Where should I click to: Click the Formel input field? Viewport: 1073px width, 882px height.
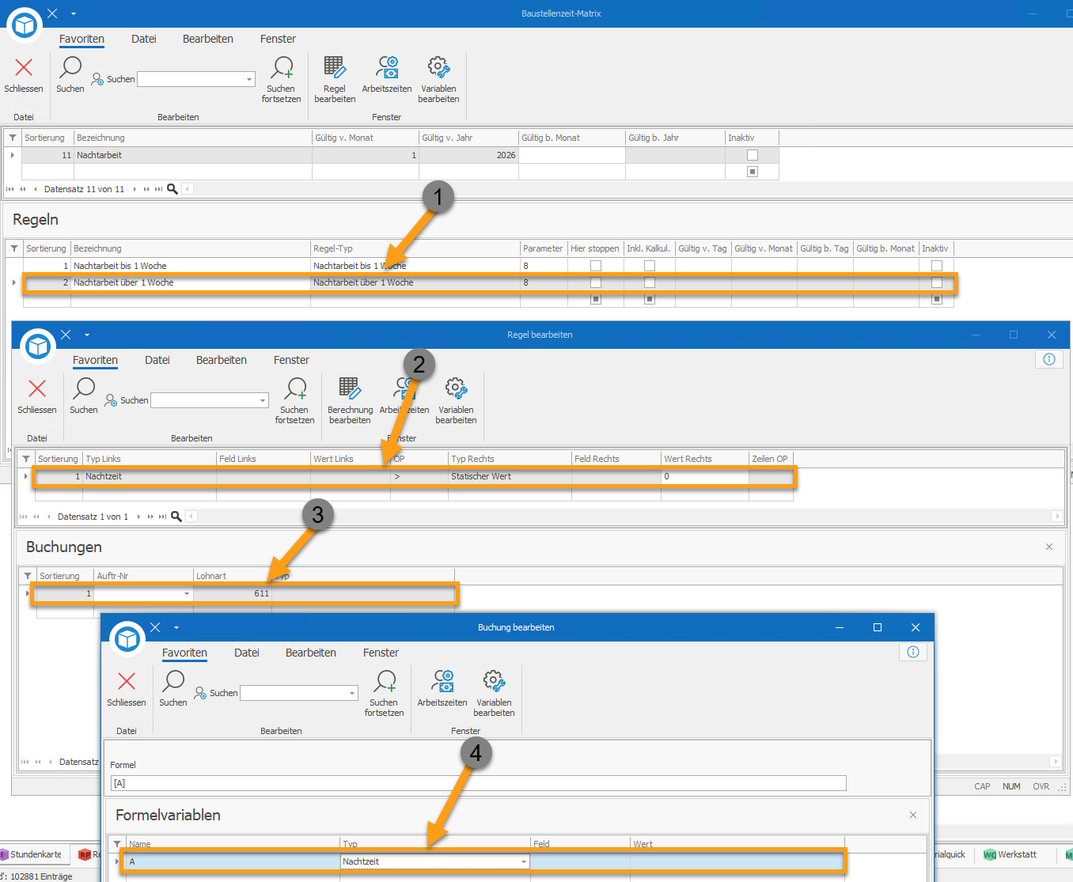[x=479, y=783]
